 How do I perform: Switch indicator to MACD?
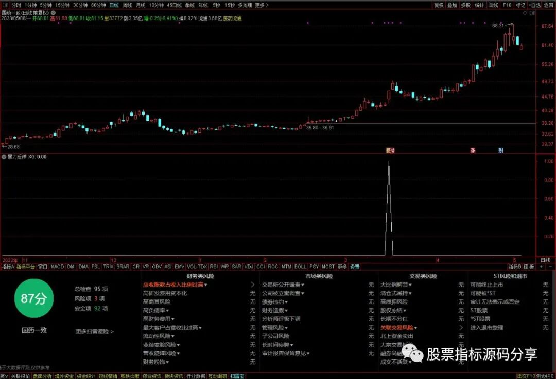57,267
